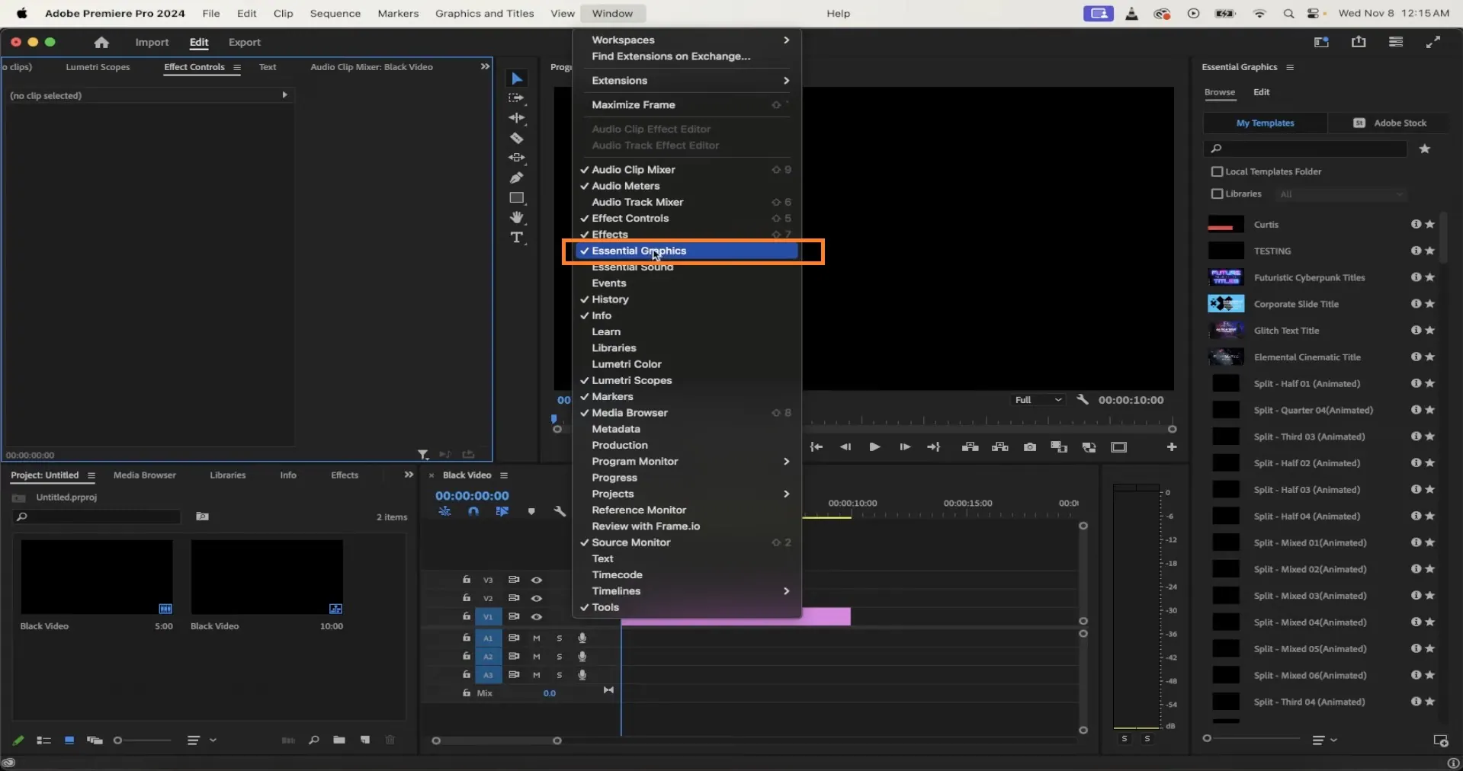This screenshot has width=1463, height=771.
Task: Open the Program Monitor settings wrench
Action: coord(1082,399)
